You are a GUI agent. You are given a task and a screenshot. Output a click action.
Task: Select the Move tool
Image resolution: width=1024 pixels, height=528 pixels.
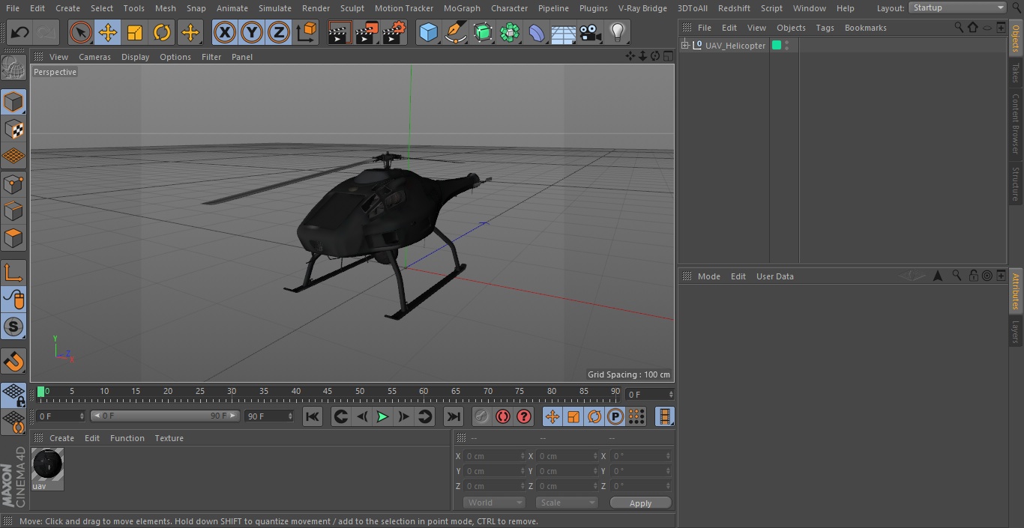[x=108, y=32]
